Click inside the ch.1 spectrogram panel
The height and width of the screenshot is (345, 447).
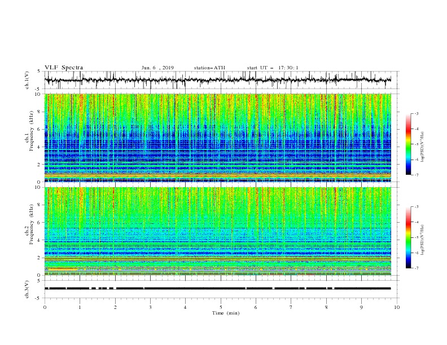218,138
